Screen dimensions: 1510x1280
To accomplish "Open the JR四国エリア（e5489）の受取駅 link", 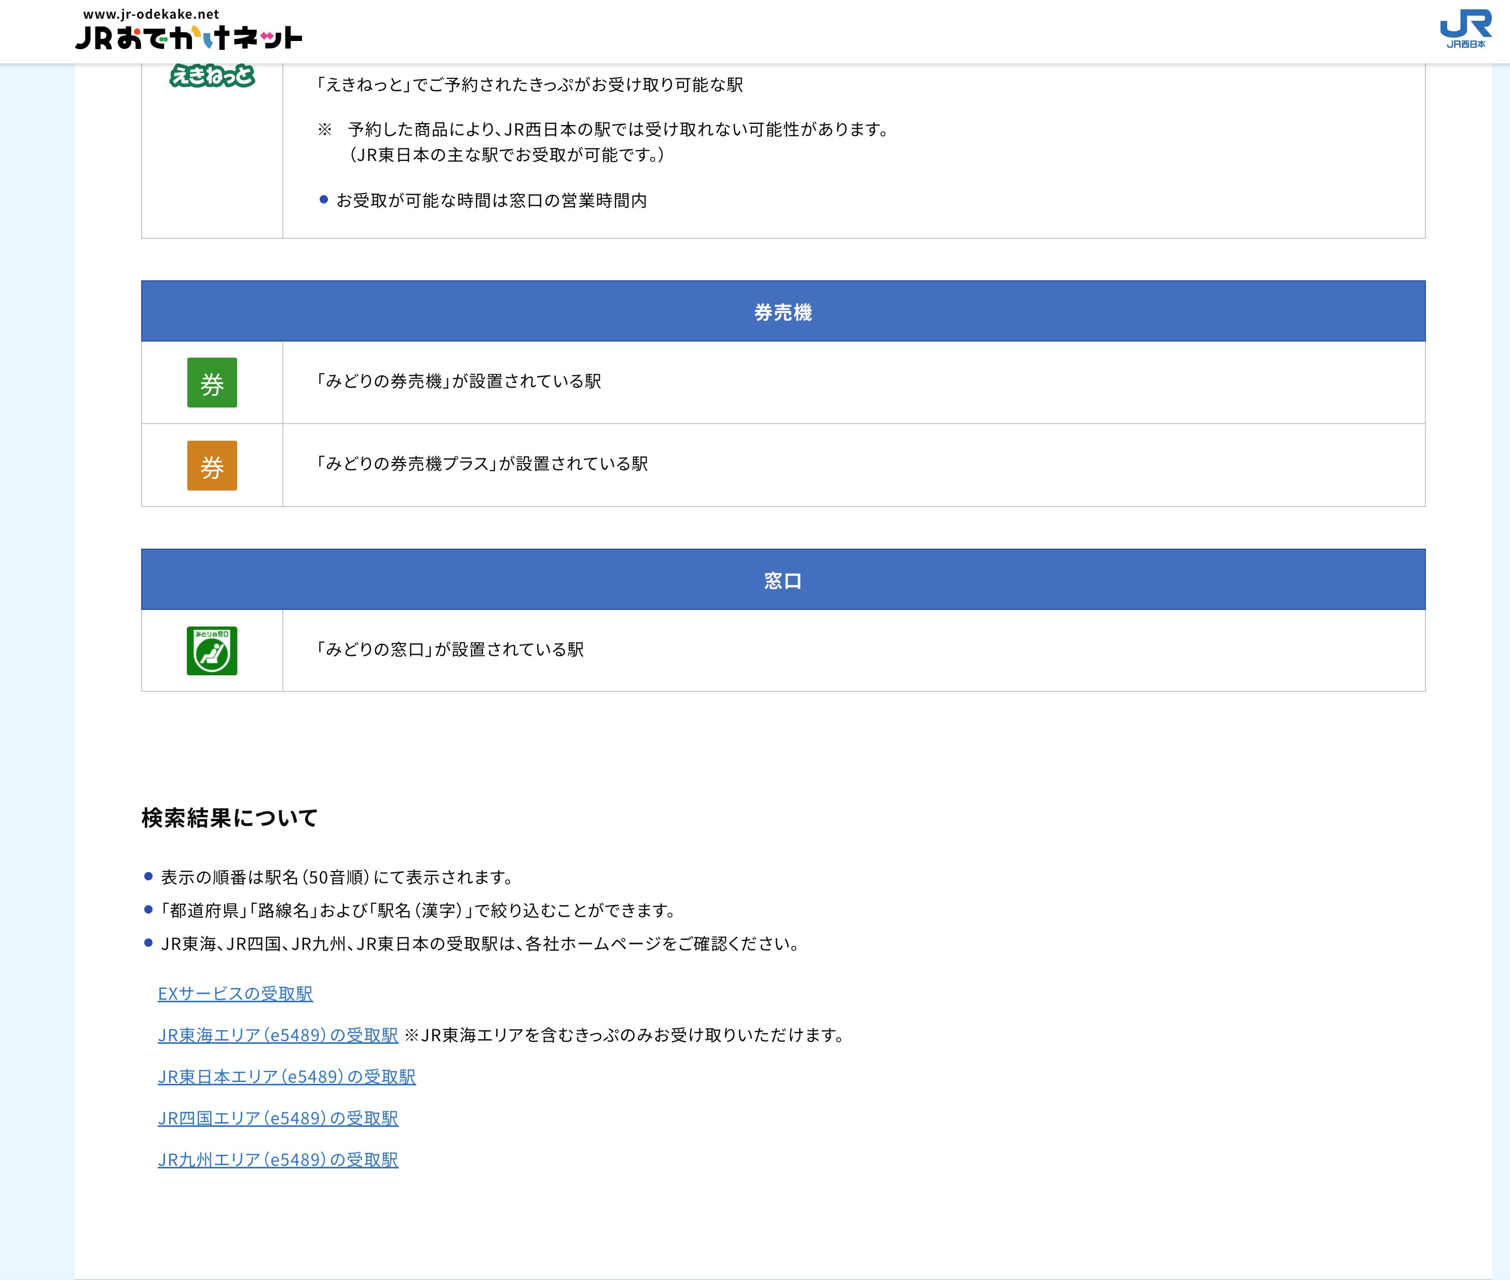I will tap(278, 1118).
